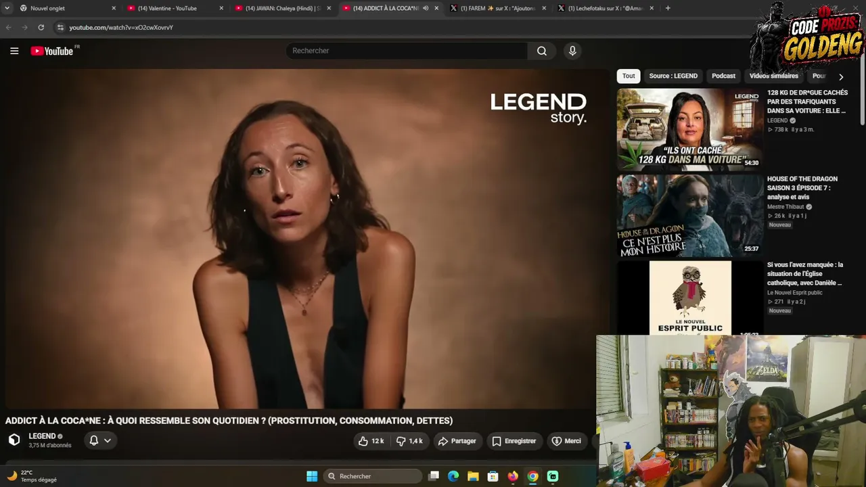Select the Tout filter chip
This screenshot has height=487, width=866.
629,76
